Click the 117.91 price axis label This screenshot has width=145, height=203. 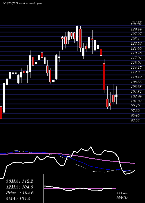136,58
